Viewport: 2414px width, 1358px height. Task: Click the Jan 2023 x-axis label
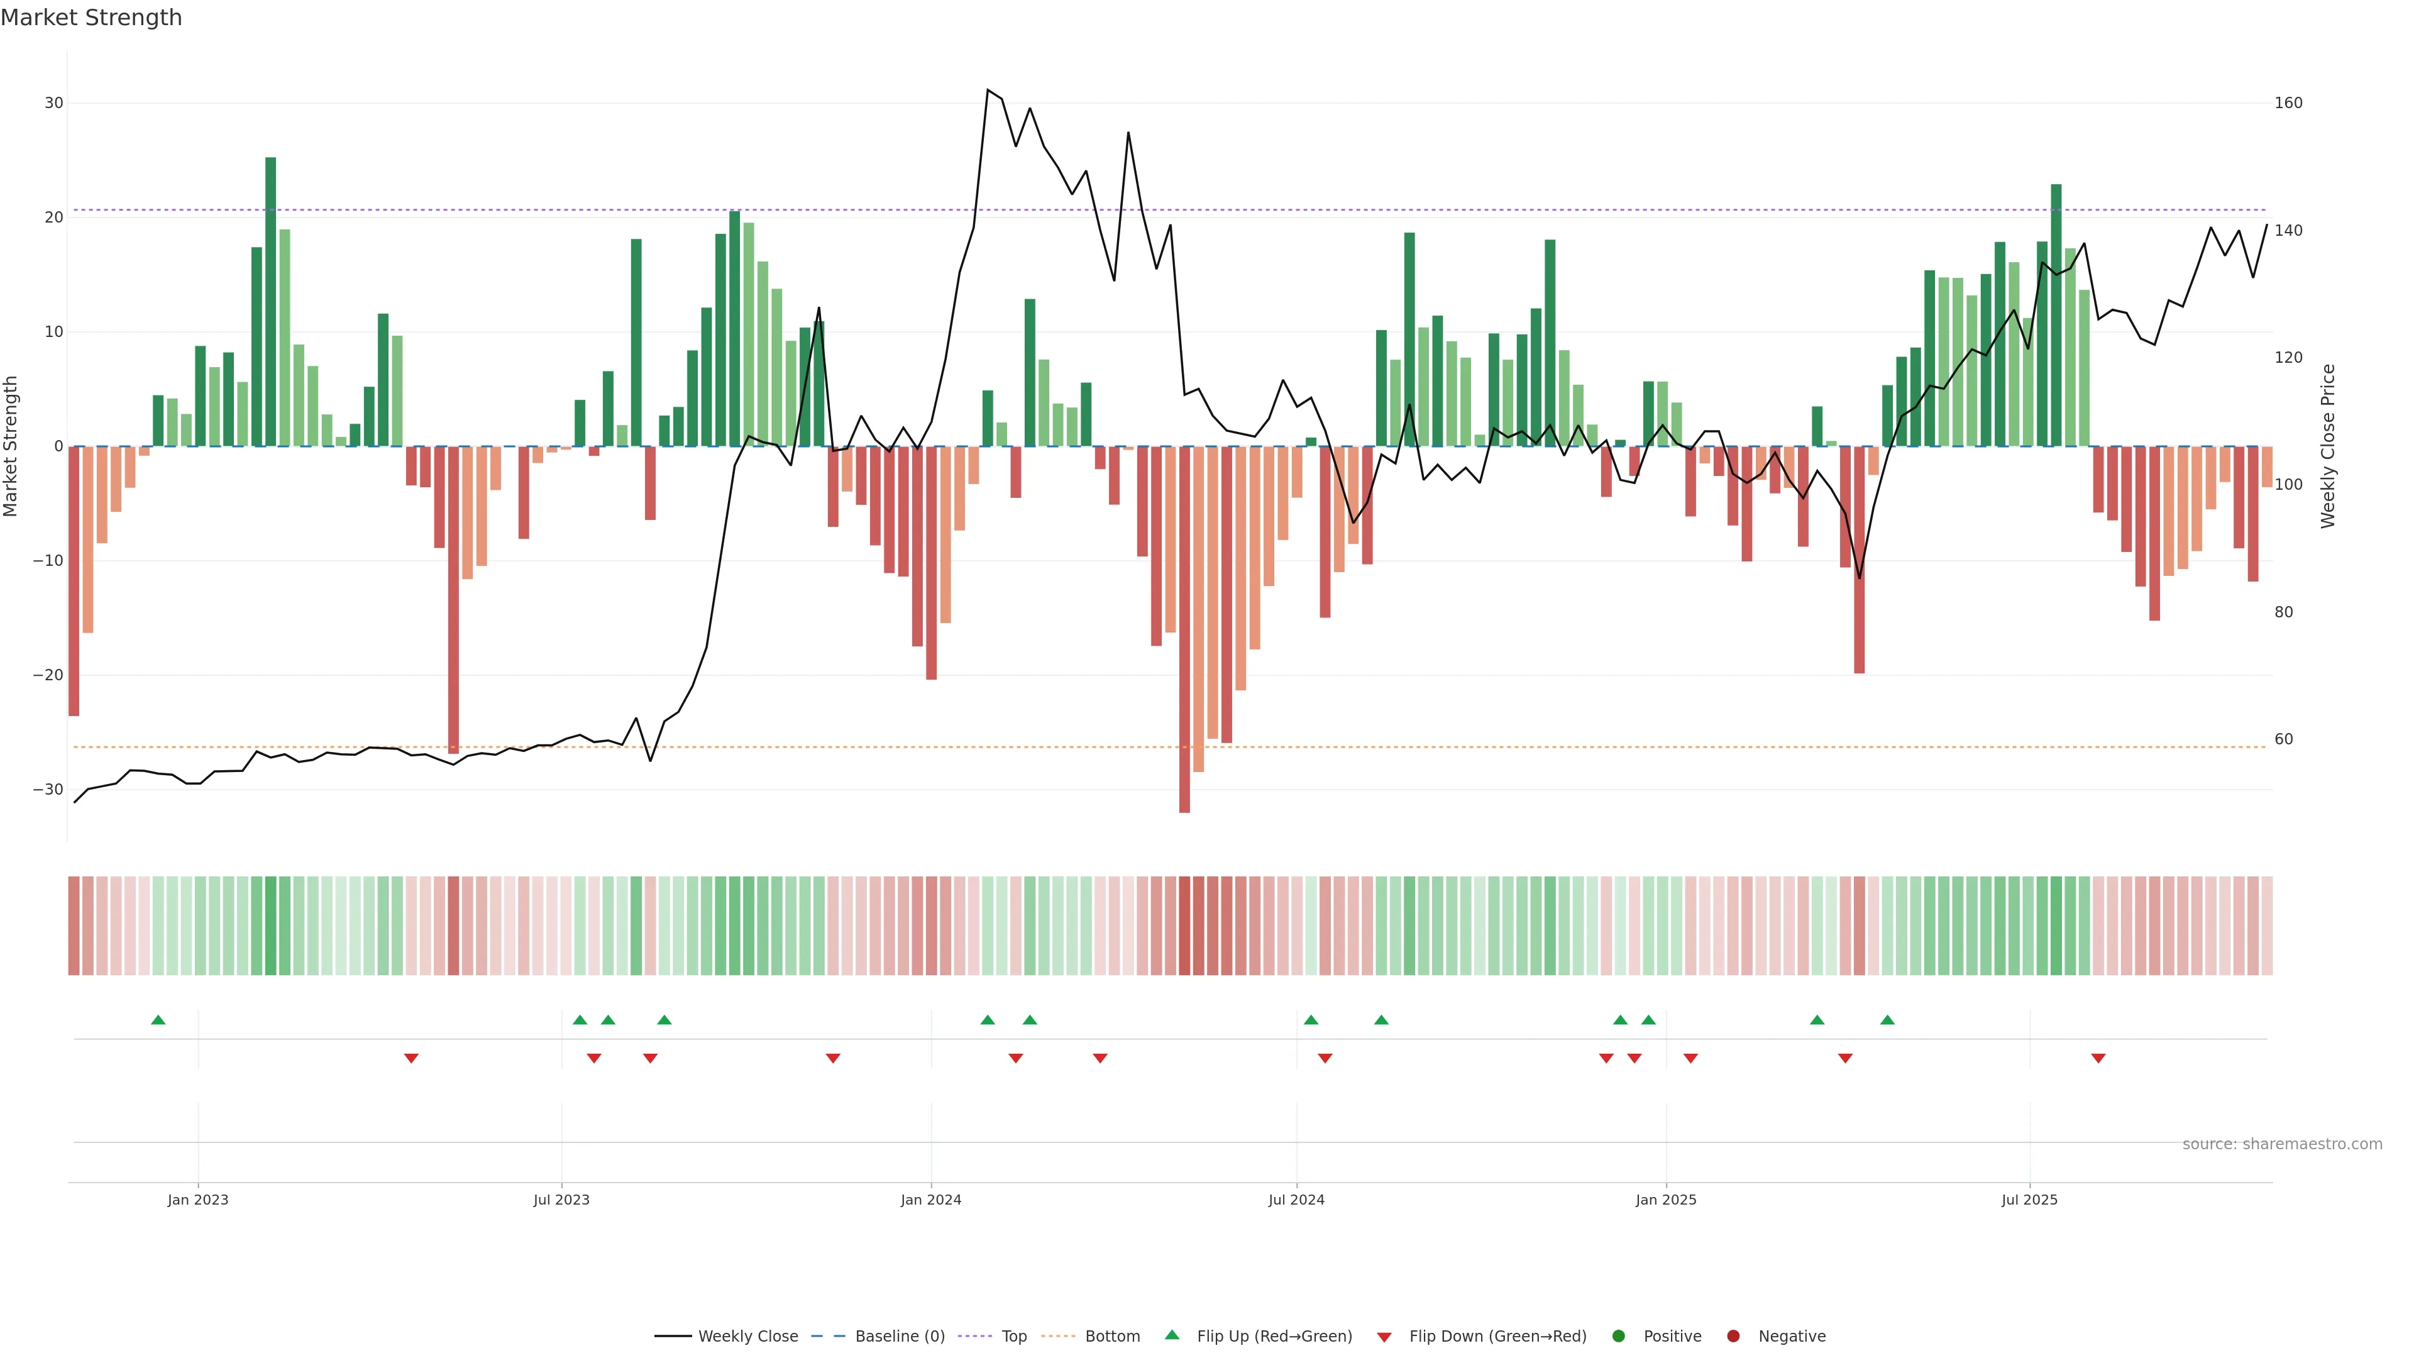pyautogui.click(x=198, y=1200)
